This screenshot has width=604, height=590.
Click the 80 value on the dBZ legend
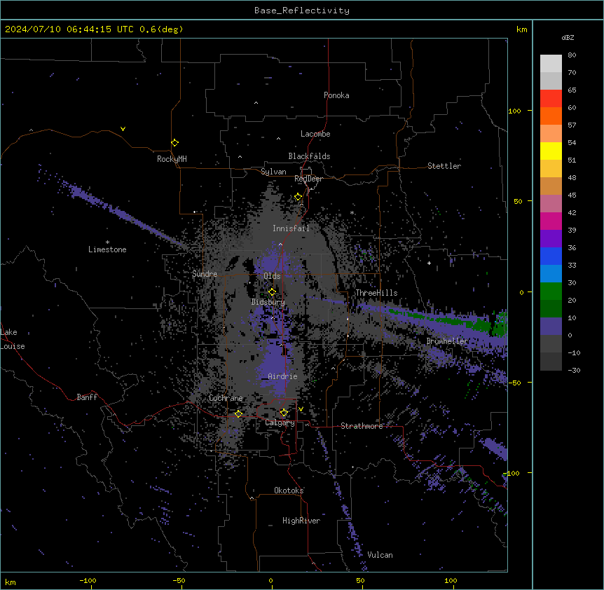[572, 55]
